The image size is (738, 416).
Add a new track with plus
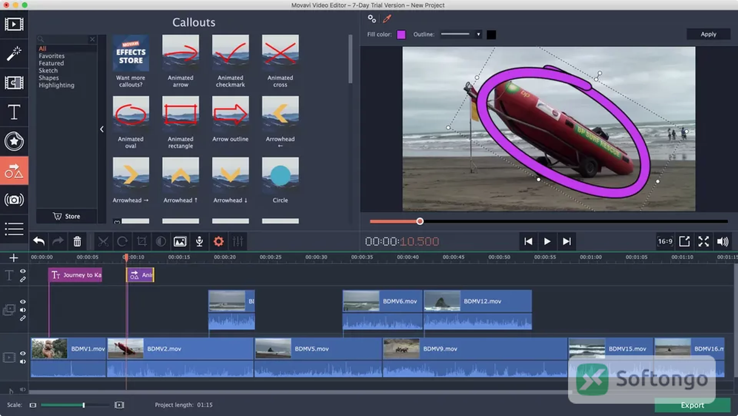click(x=13, y=258)
